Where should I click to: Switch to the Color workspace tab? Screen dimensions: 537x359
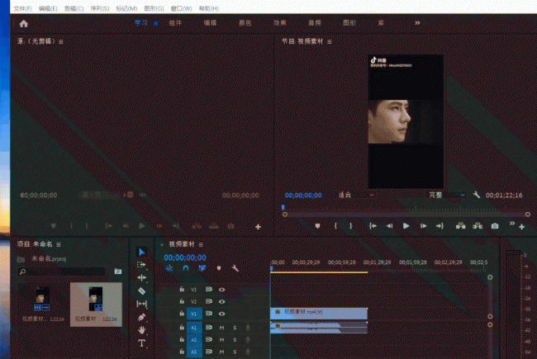click(245, 23)
